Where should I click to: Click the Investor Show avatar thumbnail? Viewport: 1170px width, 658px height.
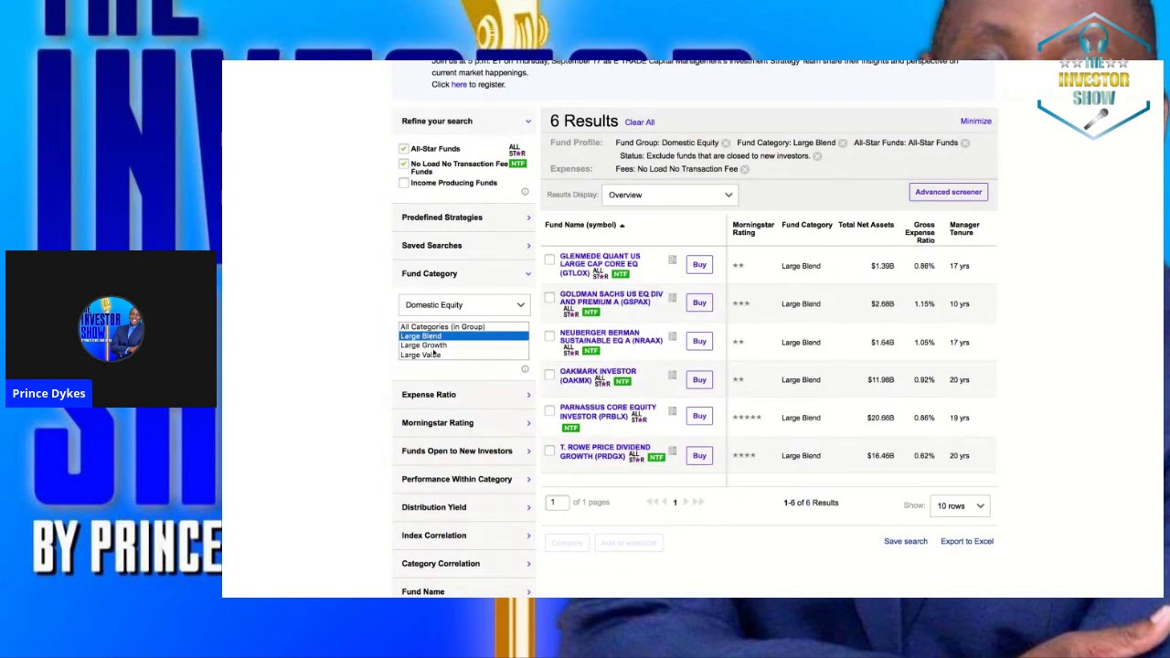coord(111,329)
